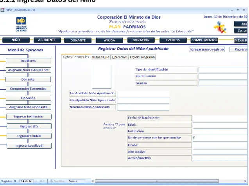Screen dimensions: 249x186
Task: Open the Grado field
Action: [220, 146]
